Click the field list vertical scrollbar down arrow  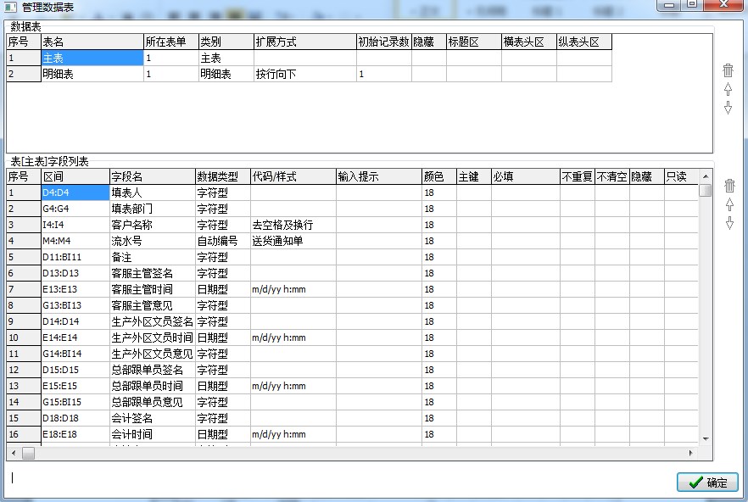(705, 438)
